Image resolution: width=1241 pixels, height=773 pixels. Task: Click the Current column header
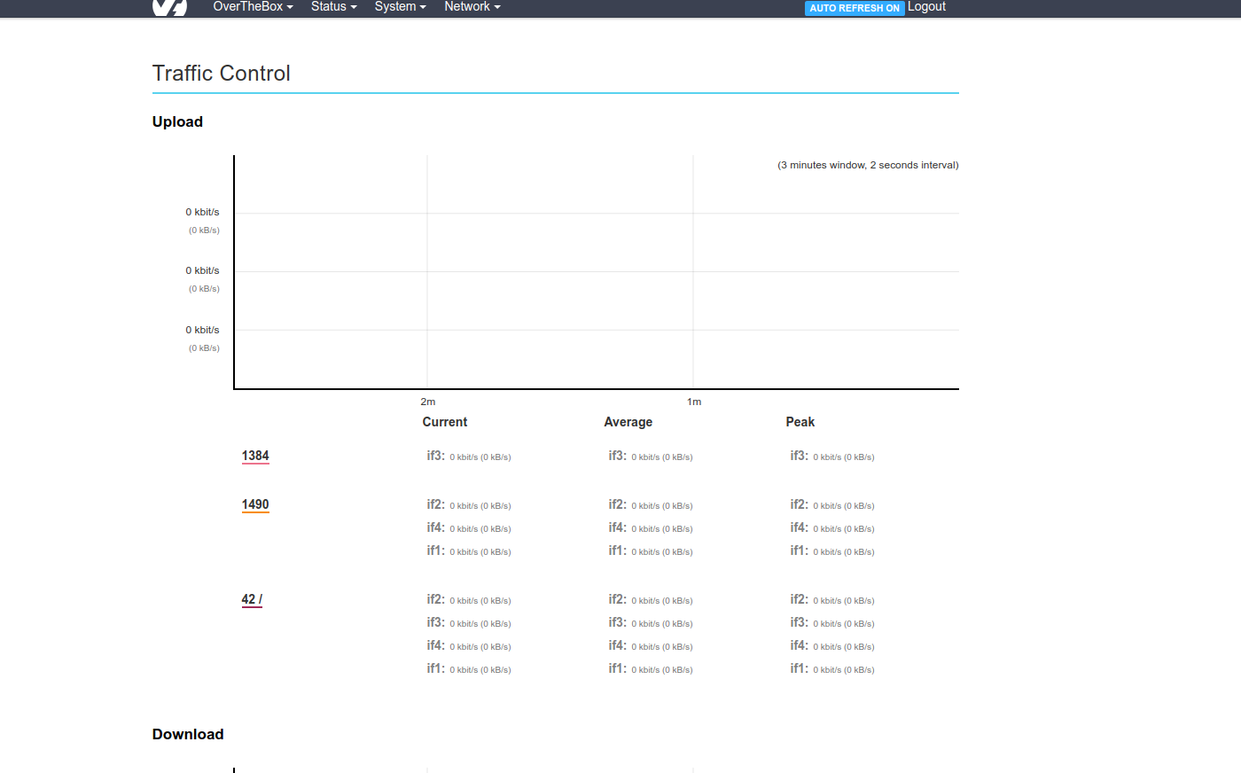pyautogui.click(x=444, y=422)
